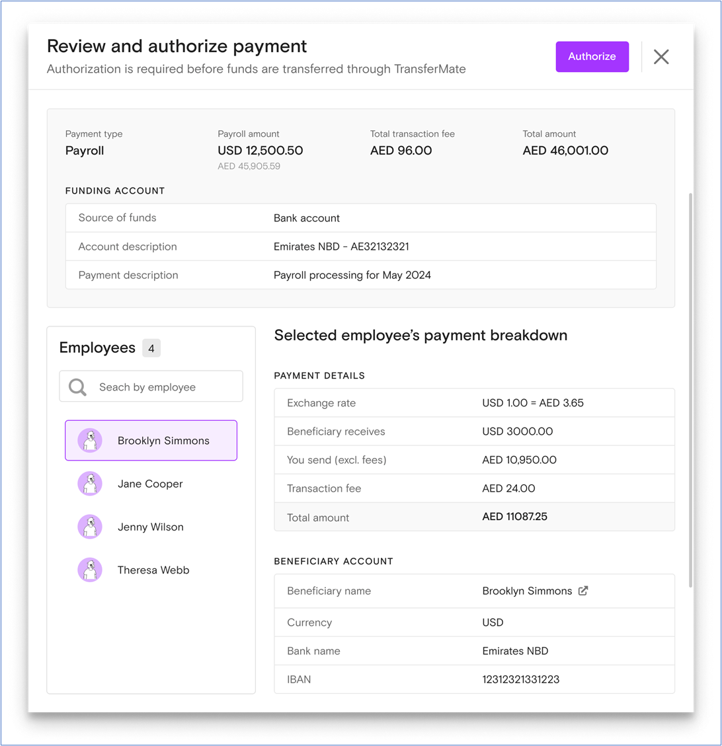Click the Employees count badge
This screenshot has height=746, width=722.
[151, 348]
